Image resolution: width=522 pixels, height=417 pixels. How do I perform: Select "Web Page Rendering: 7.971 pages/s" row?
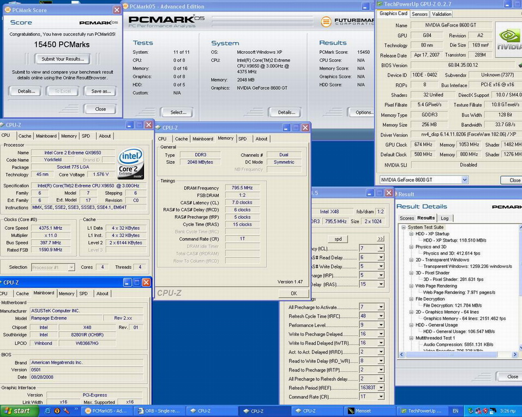pyautogui.click(x=459, y=292)
